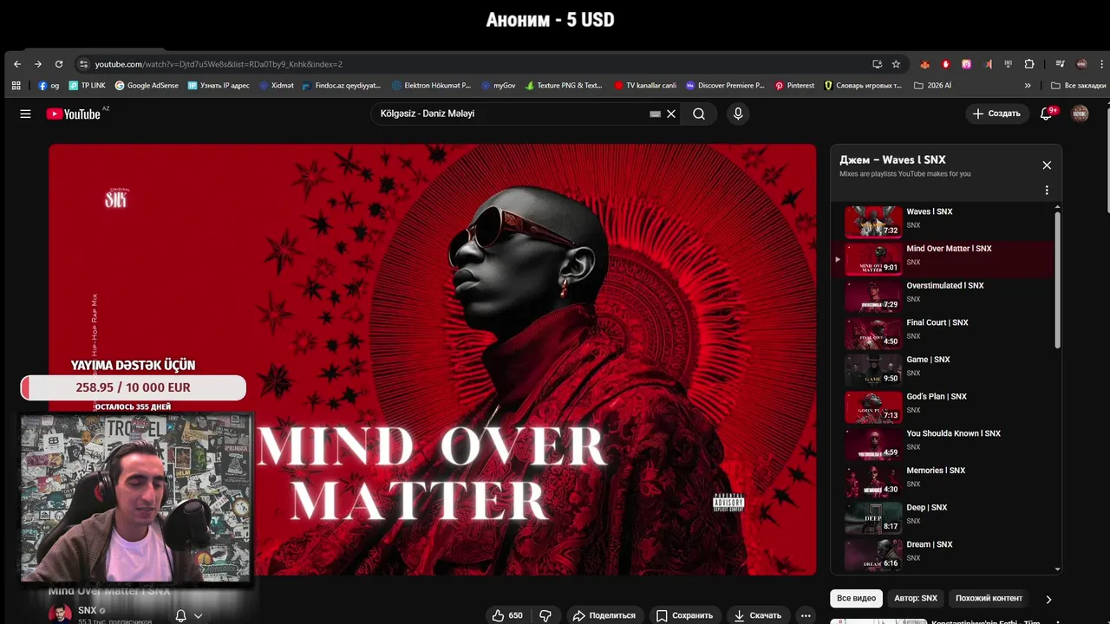Expand the 2026 AI bookmarks folder
1110x624 pixels.
(x=932, y=86)
